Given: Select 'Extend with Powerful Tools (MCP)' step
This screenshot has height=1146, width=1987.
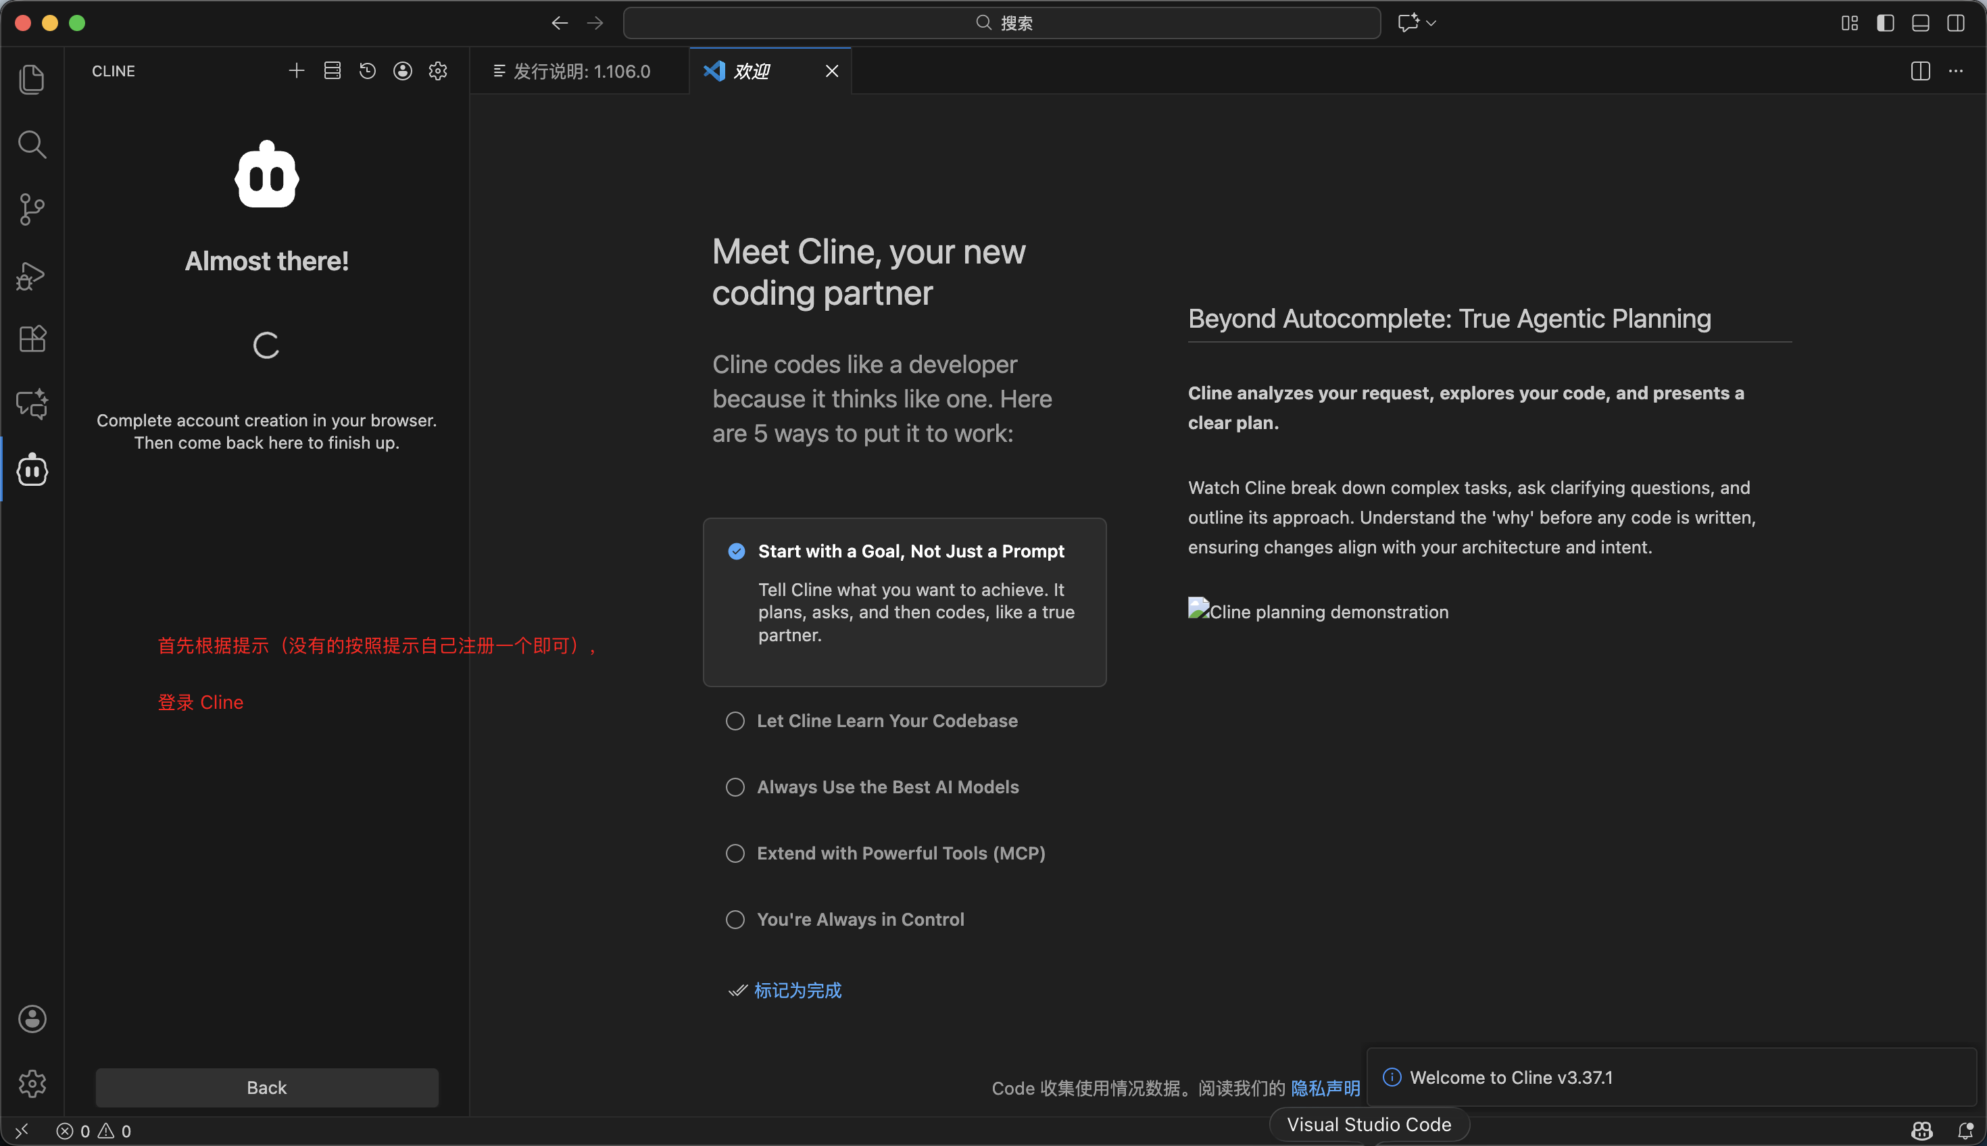Looking at the screenshot, I should (901, 853).
